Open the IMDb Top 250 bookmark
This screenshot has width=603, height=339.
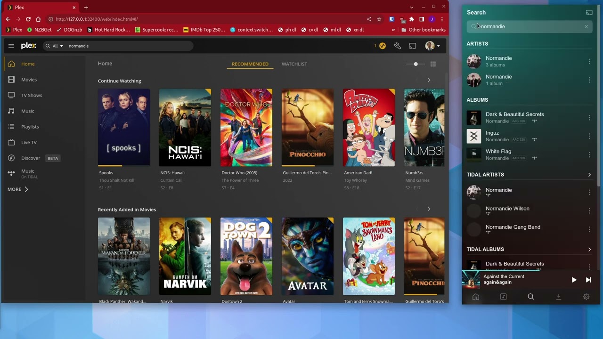[204, 30]
